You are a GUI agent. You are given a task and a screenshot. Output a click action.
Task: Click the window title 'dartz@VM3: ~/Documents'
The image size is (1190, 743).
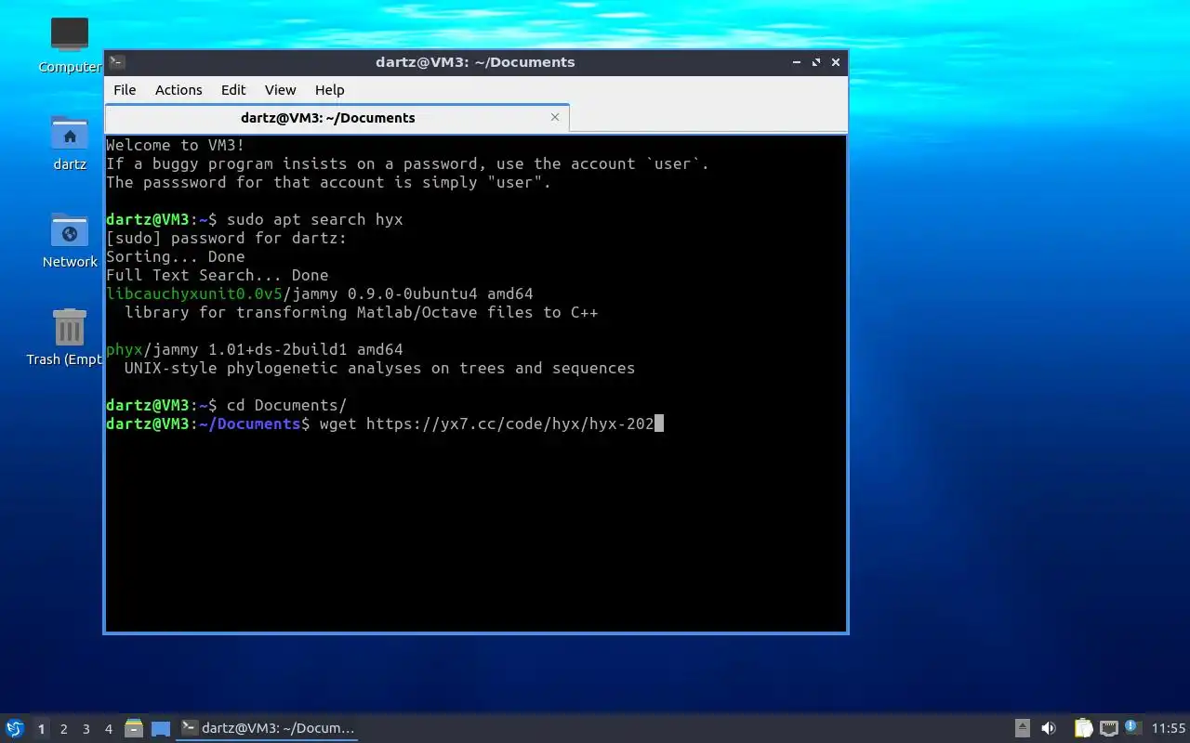point(475,62)
